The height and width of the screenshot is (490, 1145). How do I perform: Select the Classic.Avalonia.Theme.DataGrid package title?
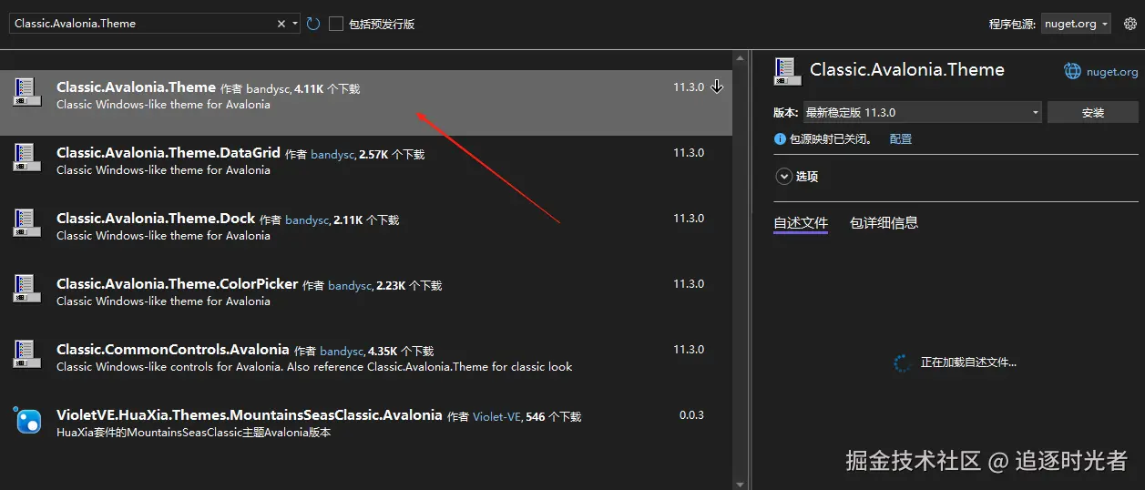[x=169, y=153]
